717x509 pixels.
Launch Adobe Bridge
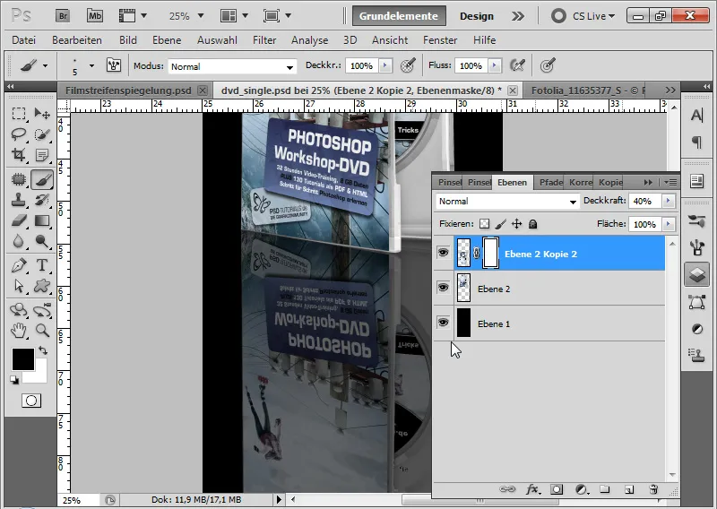pyautogui.click(x=63, y=16)
